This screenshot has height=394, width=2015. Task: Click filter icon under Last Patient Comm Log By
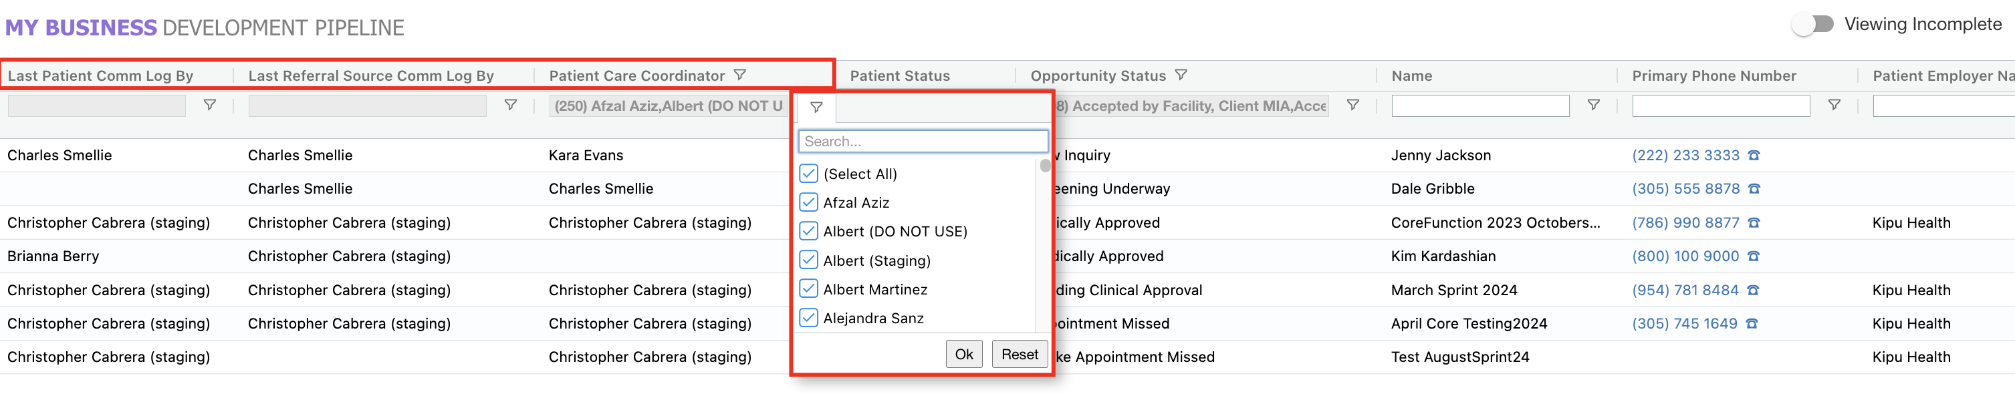(210, 105)
